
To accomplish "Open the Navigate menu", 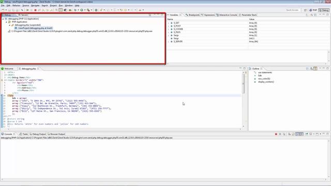I will 35,6.
